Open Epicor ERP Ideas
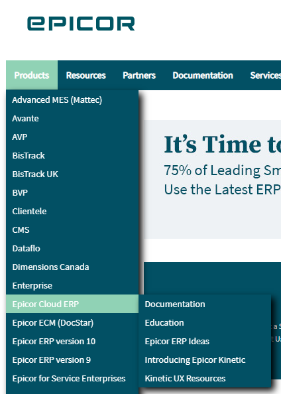This screenshot has width=281, height=394. point(205,341)
